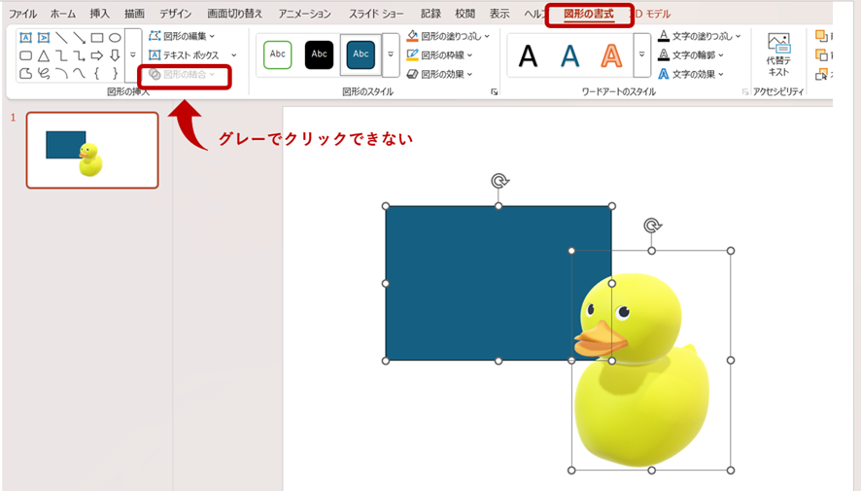Expand the shape styles gallery
This screenshot has height=491, width=861.
(391, 55)
